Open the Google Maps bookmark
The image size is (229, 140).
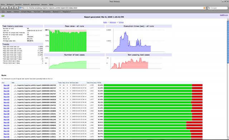point(26,11)
